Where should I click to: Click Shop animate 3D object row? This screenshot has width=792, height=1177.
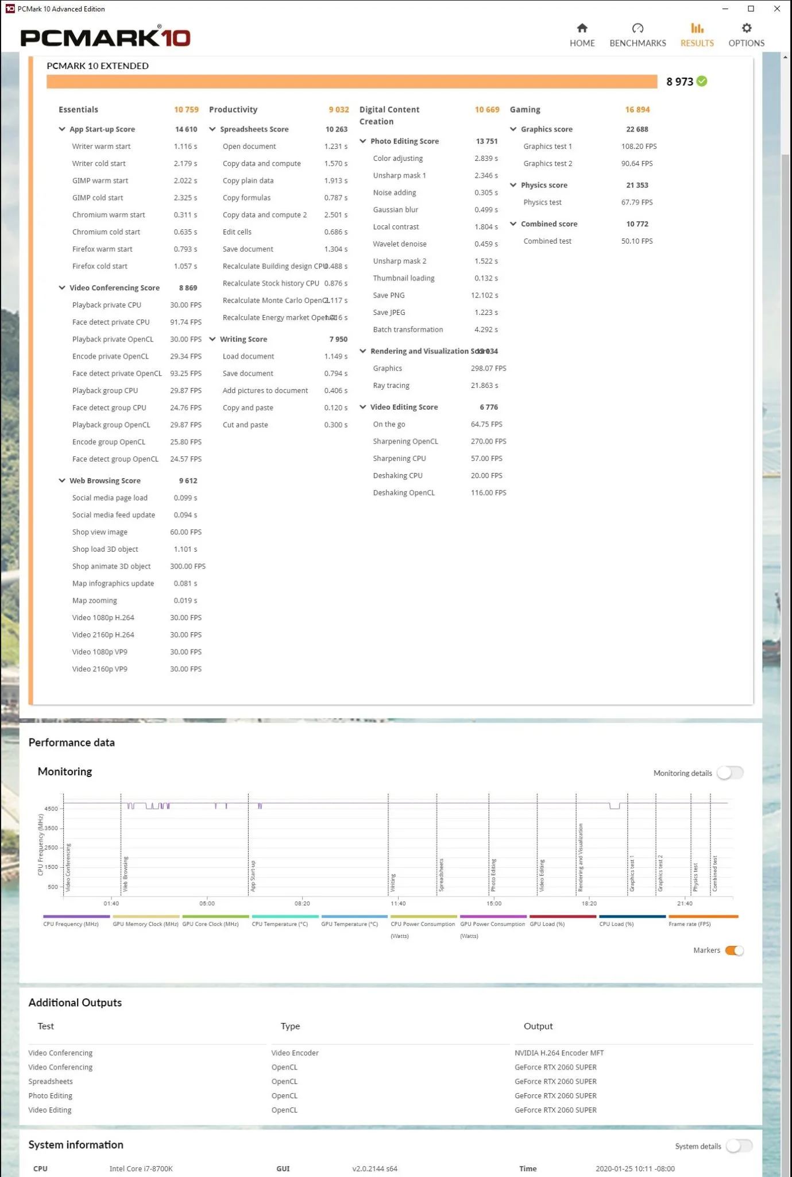(138, 567)
